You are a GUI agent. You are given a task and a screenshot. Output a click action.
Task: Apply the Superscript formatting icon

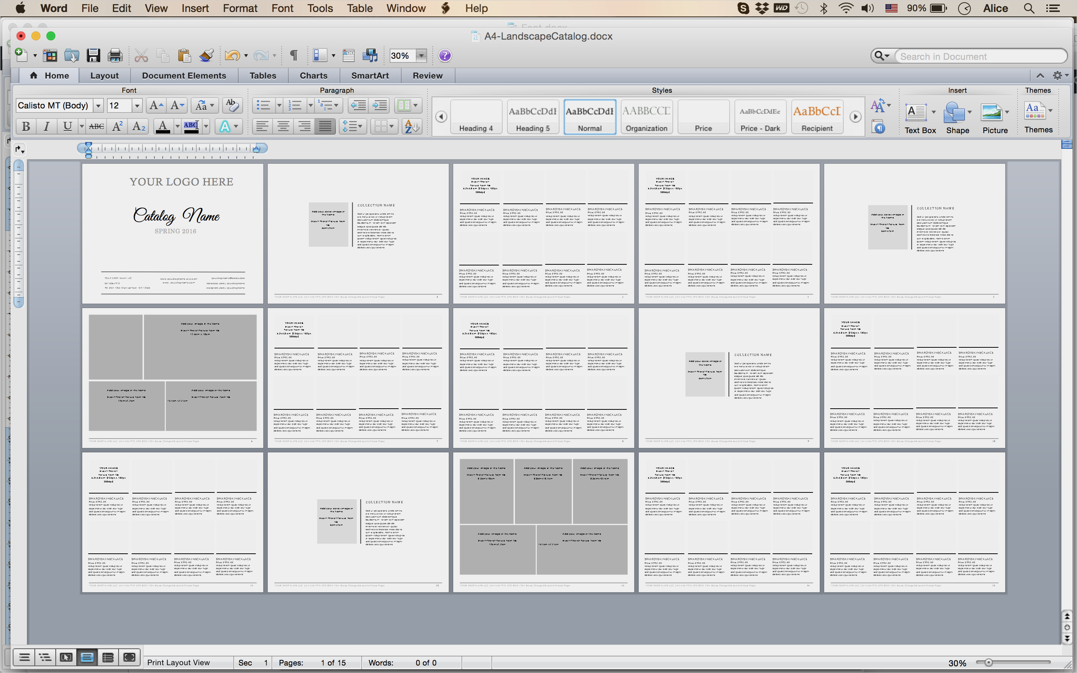(117, 126)
